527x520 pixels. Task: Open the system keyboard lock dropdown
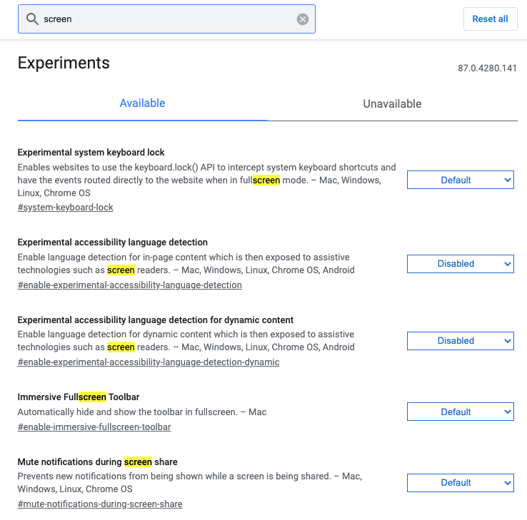click(460, 180)
